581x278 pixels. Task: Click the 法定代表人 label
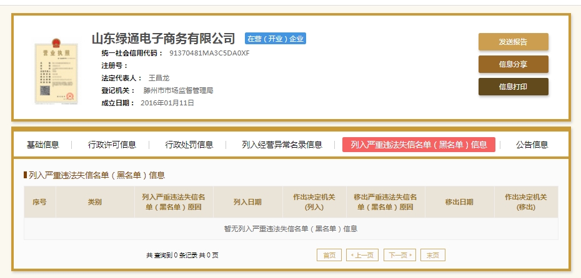coord(122,78)
